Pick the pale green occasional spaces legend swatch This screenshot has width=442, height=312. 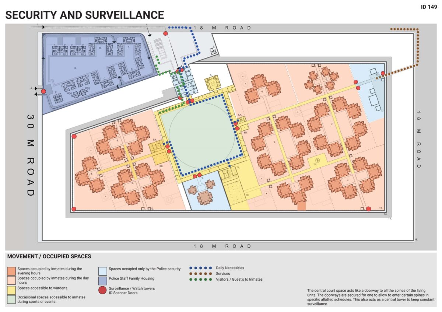click(x=11, y=299)
